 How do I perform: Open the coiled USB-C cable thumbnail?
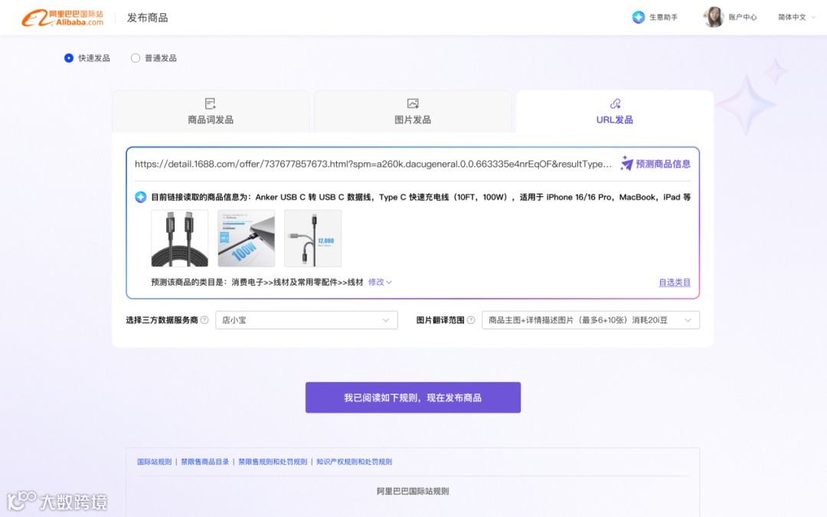(180, 238)
